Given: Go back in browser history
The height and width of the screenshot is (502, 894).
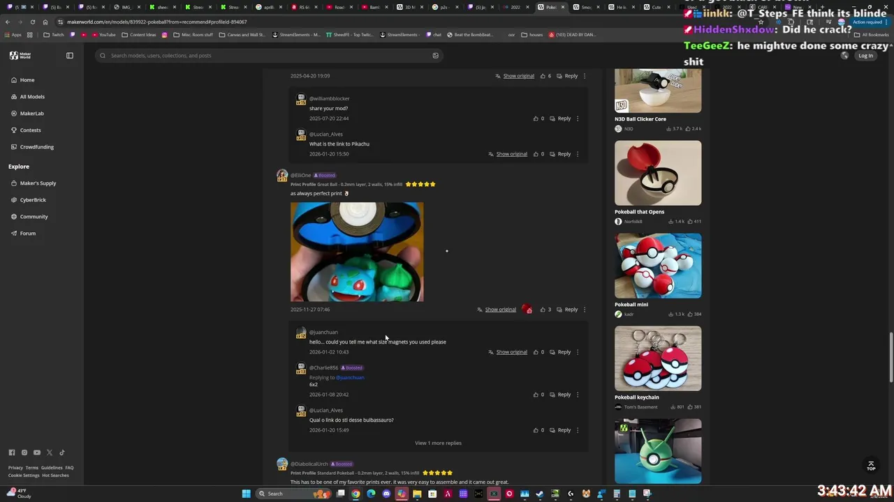Looking at the screenshot, I should 8,22.
